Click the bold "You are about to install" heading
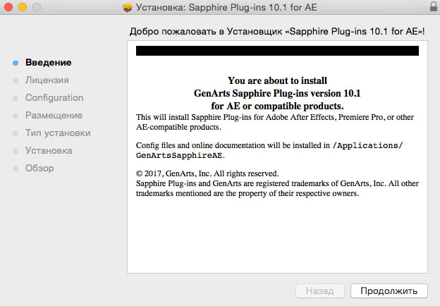This screenshot has width=440, height=306. click(277, 81)
